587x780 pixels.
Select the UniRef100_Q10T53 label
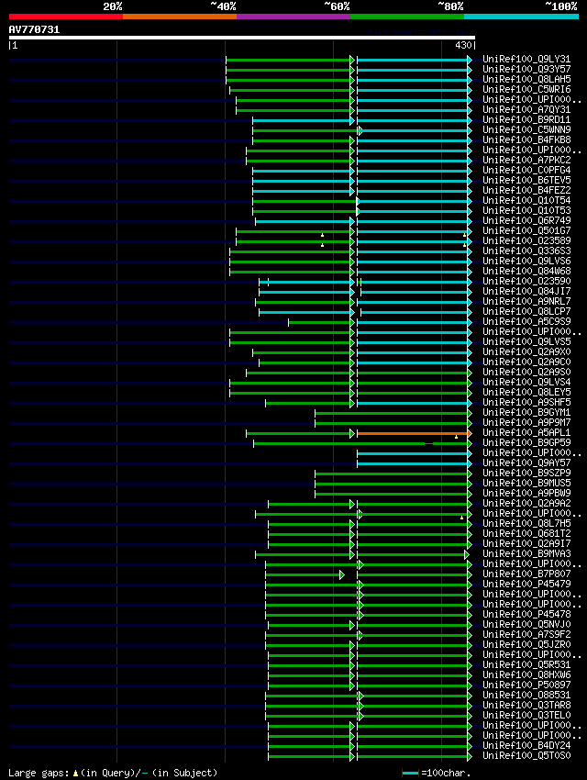526,210
